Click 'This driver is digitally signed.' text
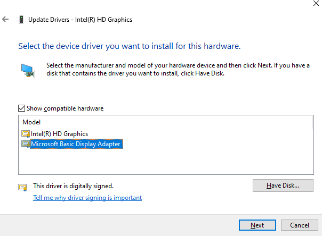The image size is (322, 236). (x=74, y=186)
